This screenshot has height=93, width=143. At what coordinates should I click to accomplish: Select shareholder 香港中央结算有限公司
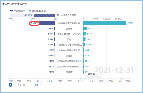click(x=69, y=50)
